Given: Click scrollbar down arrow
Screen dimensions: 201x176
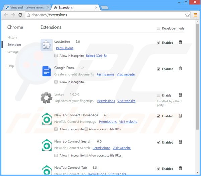Looking at the screenshot, I should [x=197, y=172].
